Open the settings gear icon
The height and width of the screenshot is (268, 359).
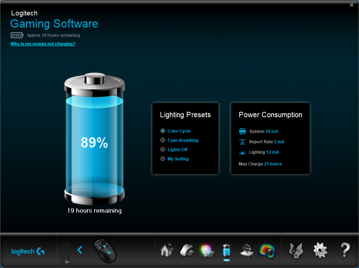tap(320, 250)
